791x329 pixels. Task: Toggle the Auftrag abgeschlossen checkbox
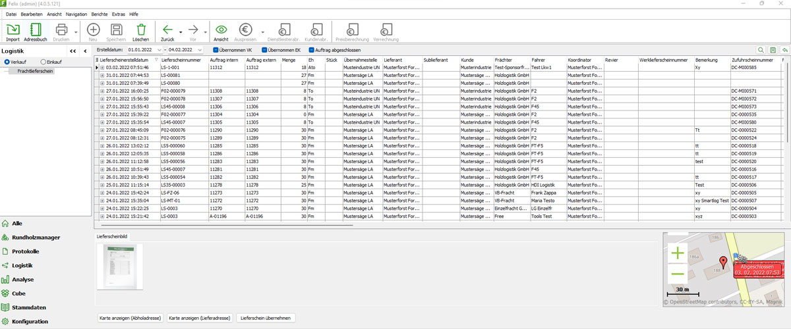click(x=311, y=50)
